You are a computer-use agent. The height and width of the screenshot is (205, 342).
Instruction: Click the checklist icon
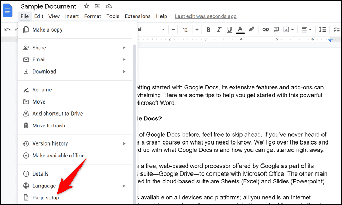click(x=337, y=29)
